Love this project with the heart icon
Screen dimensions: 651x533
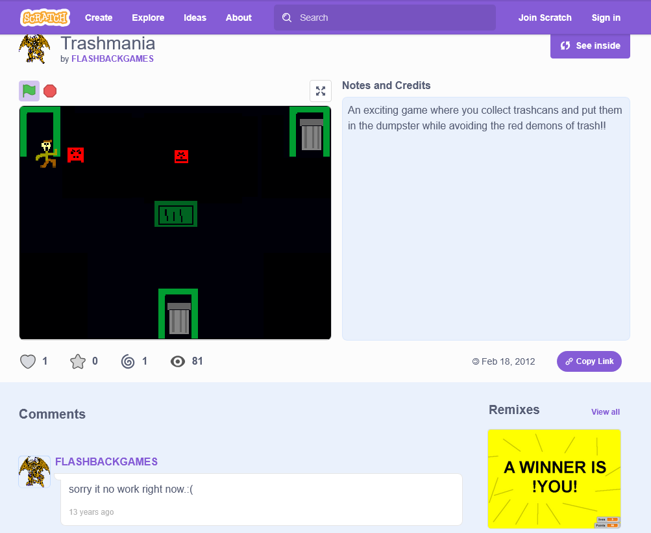click(x=28, y=361)
